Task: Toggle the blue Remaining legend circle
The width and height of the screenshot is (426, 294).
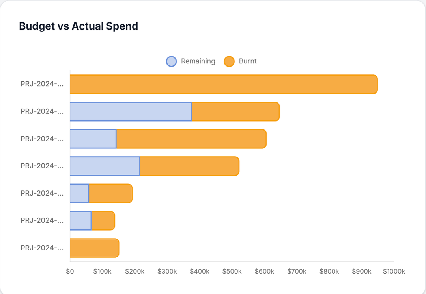Action: tap(171, 61)
